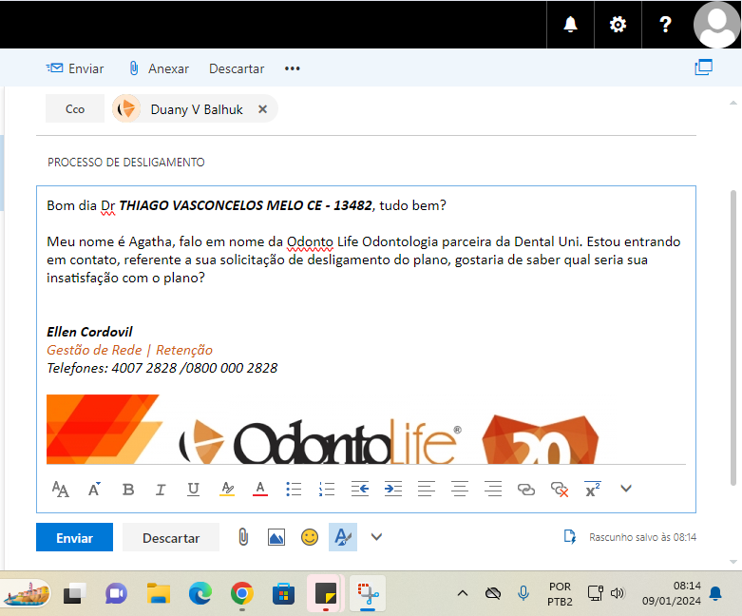Toggle underline formatting
742x616 pixels.
pos(193,490)
